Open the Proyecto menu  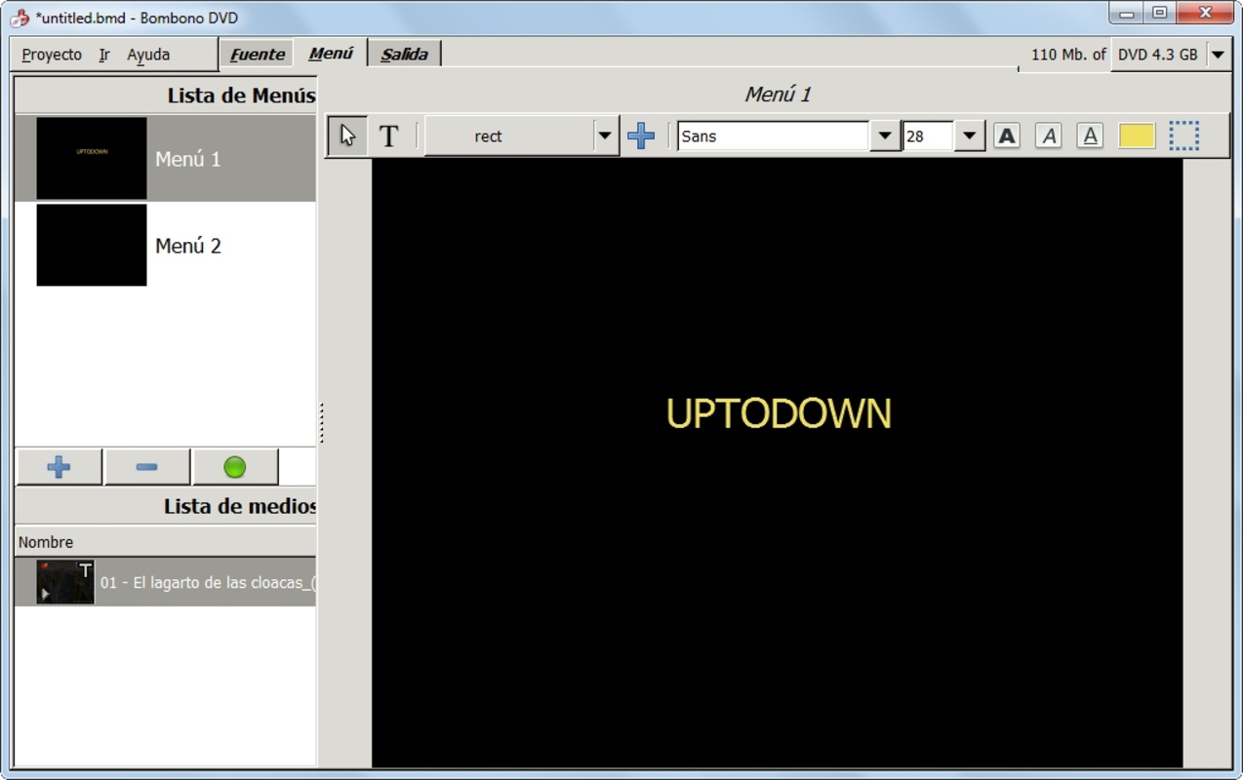pyautogui.click(x=52, y=55)
